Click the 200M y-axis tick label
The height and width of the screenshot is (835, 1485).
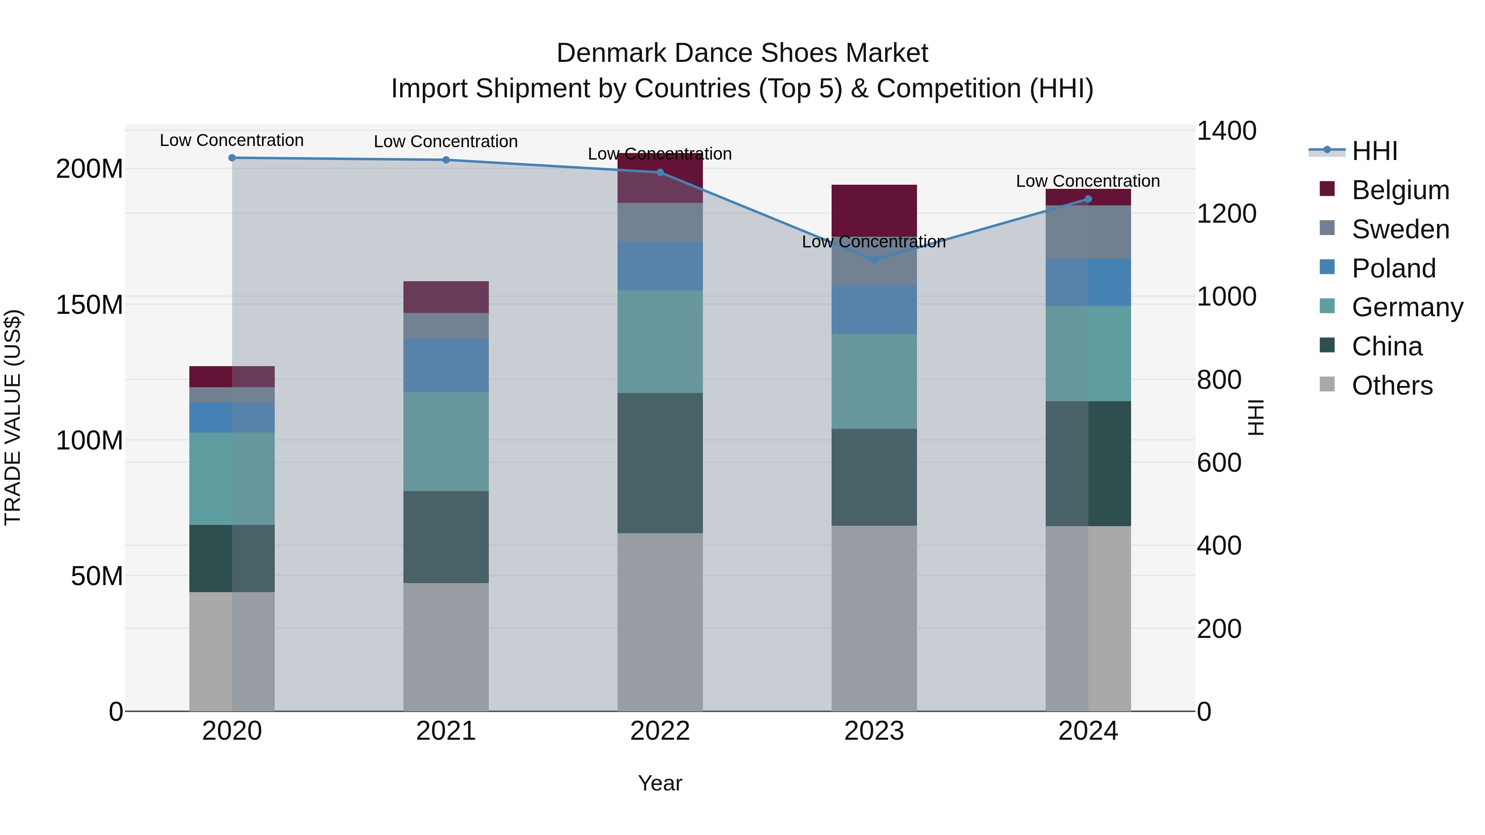tap(90, 169)
